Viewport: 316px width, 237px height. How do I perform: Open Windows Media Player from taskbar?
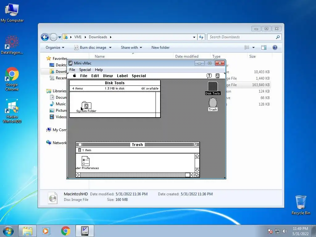[46, 231]
